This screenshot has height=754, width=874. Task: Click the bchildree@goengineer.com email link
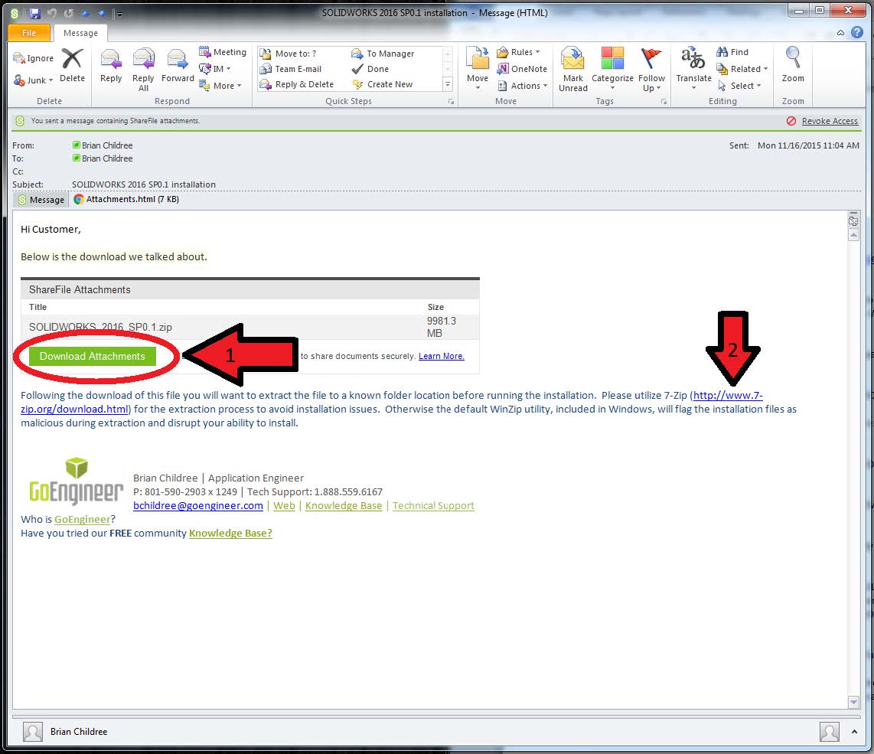198,506
